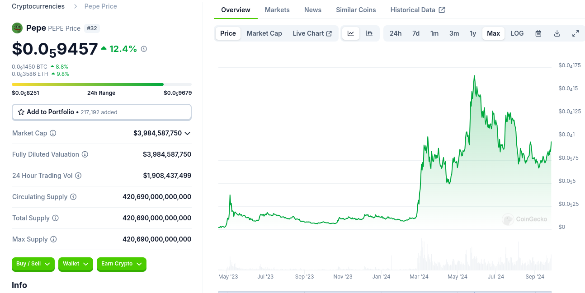Image resolution: width=585 pixels, height=293 pixels.
Task: Select Price chart mode
Action: click(228, 33)
